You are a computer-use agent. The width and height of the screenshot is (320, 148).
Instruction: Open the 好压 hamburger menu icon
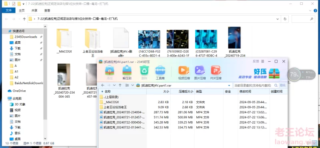pyautogui.click(x=263, y=62)
